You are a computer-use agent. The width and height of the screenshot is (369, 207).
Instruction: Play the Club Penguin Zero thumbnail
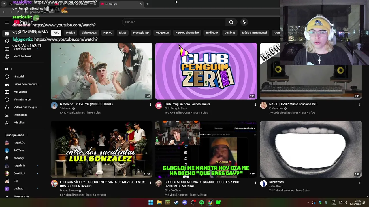point(206,71)
